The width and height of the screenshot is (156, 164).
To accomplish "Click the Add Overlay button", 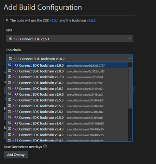I will click(16, 155).
